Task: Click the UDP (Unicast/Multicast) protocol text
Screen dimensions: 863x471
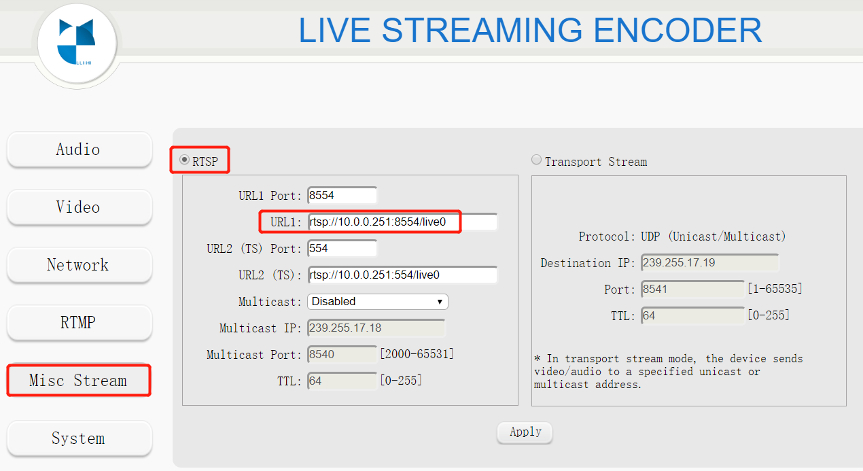Action: tap(714, 237)
